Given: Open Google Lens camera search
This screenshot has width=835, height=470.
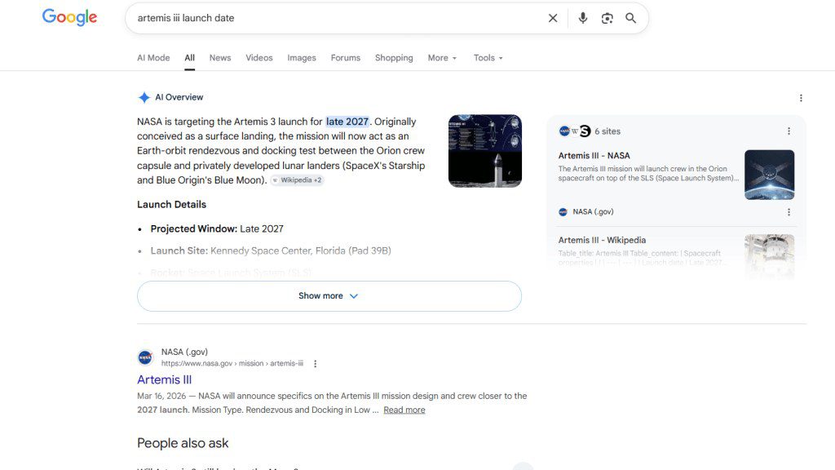Looking at the screenshot, I should coord(607,18).
